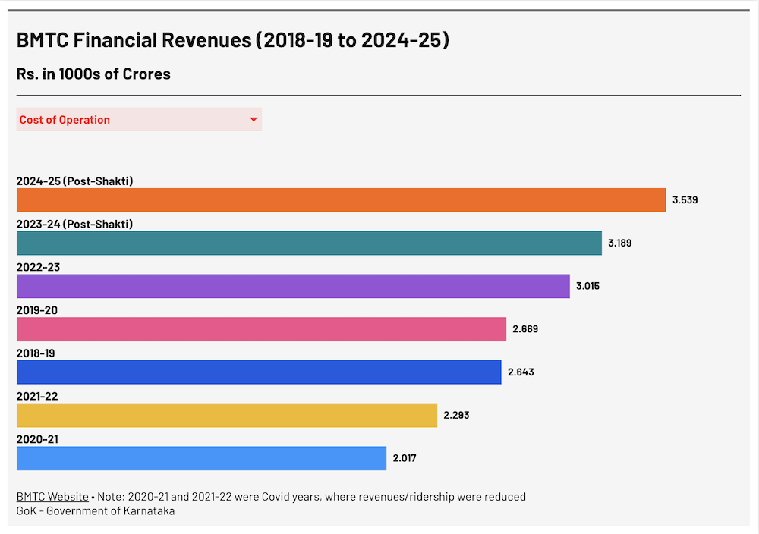Click the 2.669 value label

524,329
